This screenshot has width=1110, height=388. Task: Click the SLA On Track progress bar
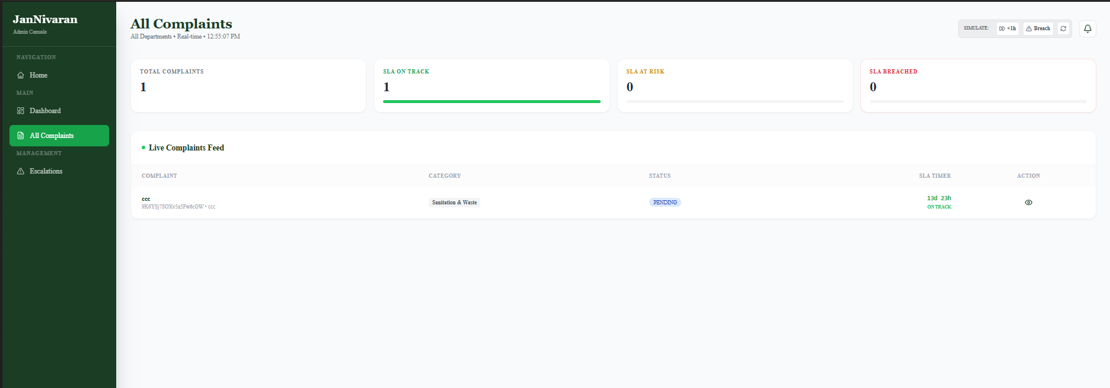tap(492, 101)
